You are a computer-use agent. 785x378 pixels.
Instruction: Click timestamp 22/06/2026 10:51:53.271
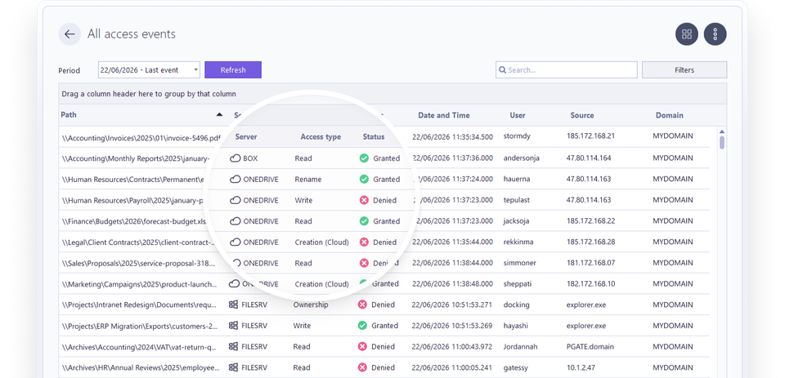pos(453,305)
